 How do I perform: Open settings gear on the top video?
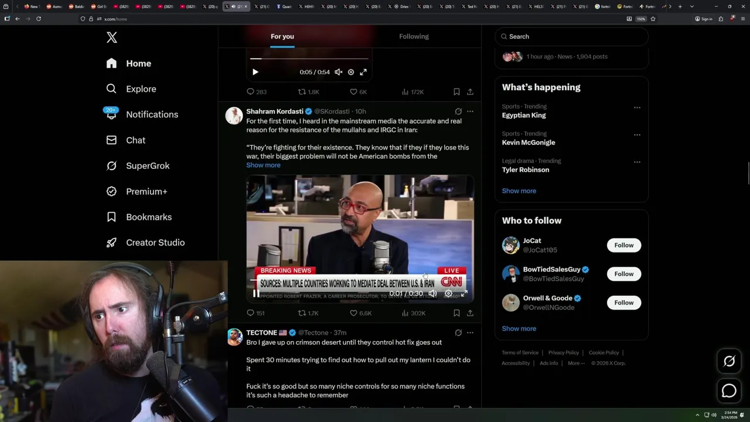[351, 72]
